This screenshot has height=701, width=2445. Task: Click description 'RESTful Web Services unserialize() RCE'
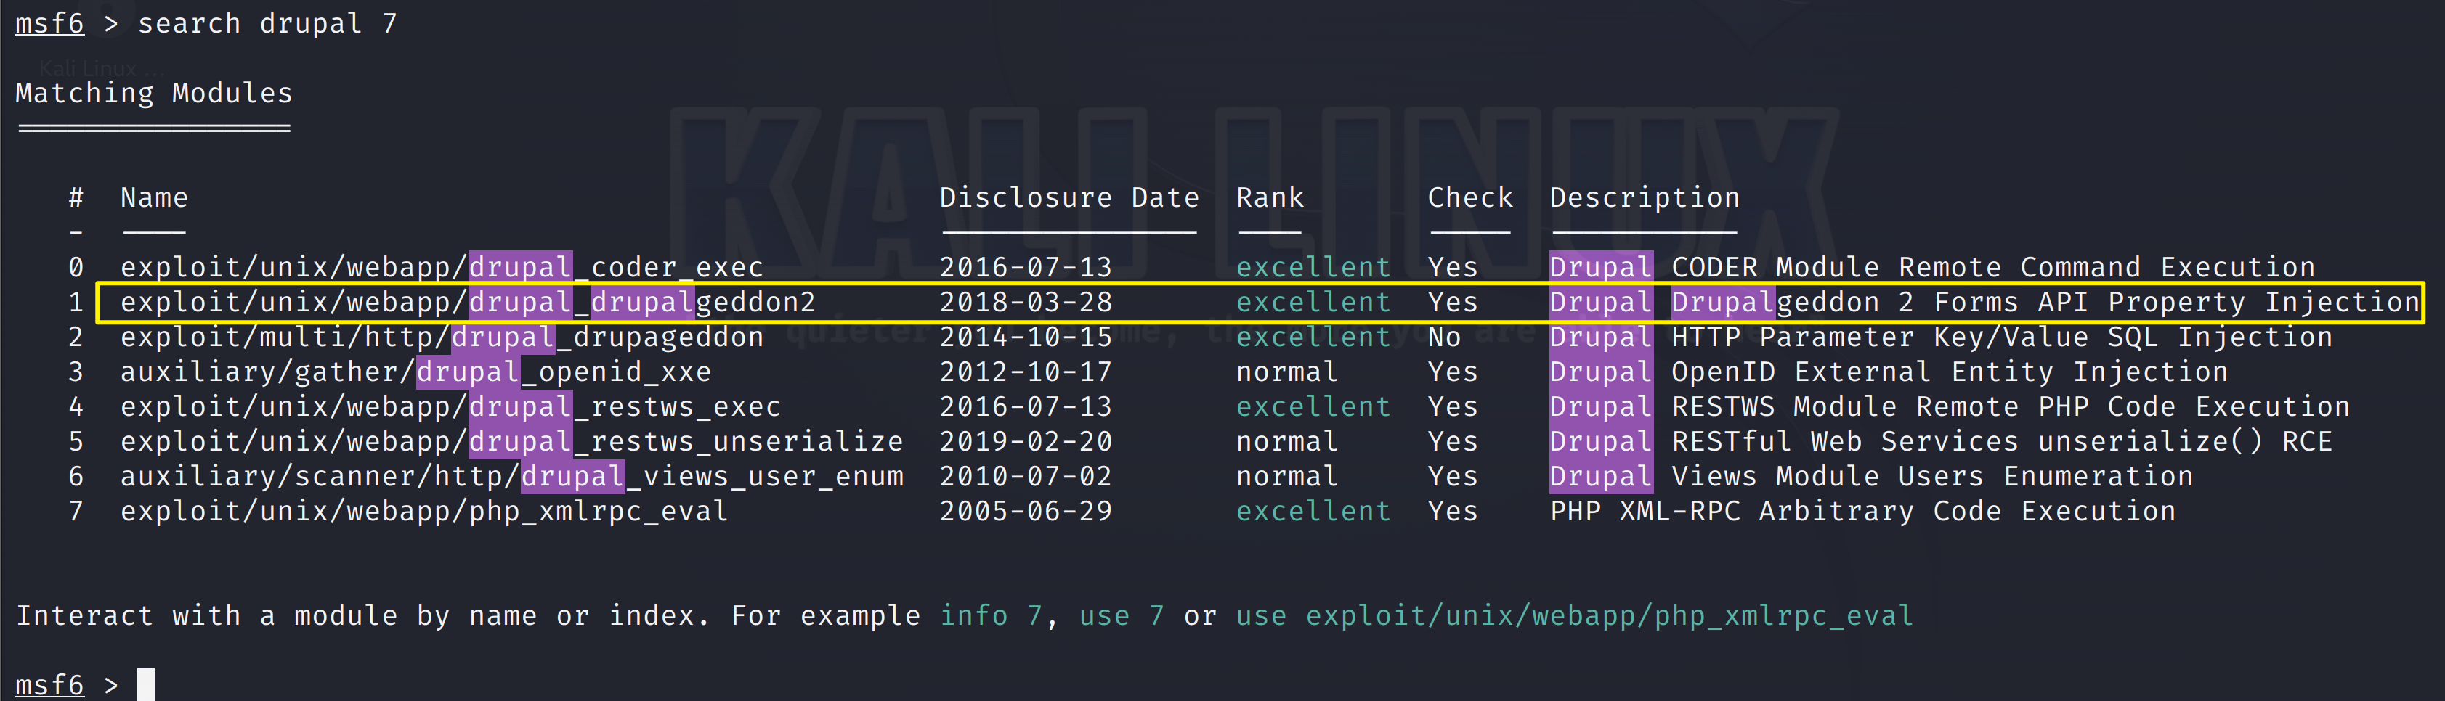pos(2000,441)
